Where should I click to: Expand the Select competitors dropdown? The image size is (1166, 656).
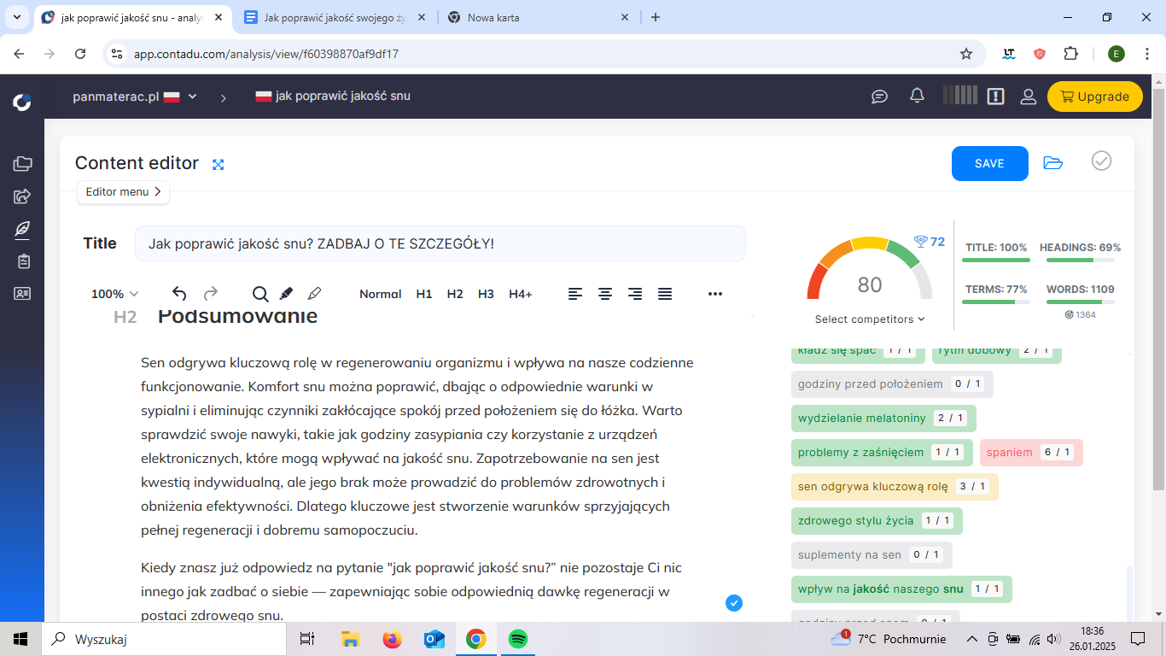(x=870, y=319)
